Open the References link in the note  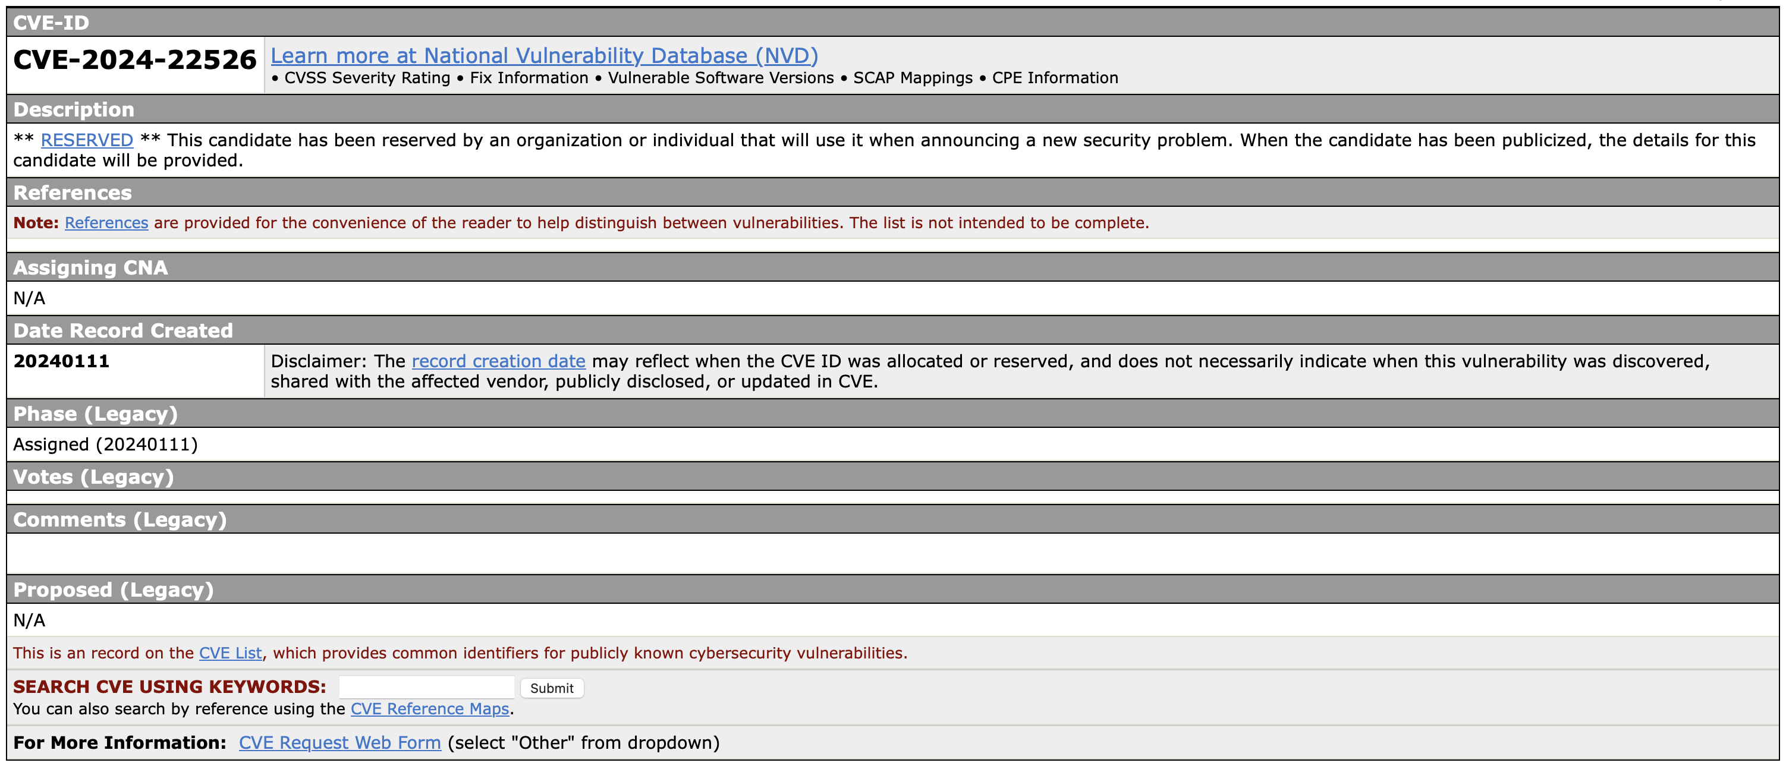coord(106,223)
